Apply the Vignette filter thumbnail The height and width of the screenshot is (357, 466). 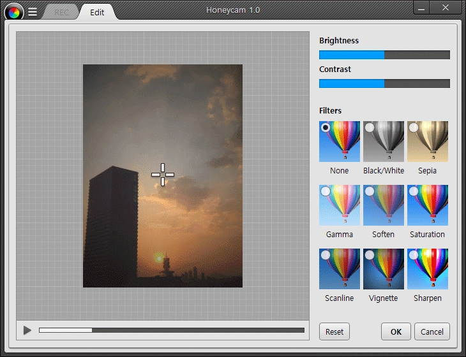(x=384, y=269)
